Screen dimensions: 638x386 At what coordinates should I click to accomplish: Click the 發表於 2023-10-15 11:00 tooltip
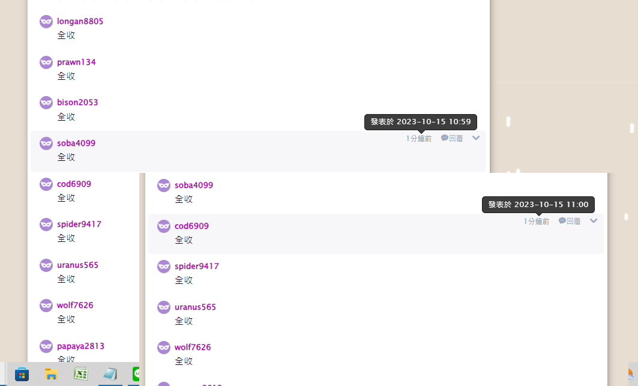coord(538,204)
